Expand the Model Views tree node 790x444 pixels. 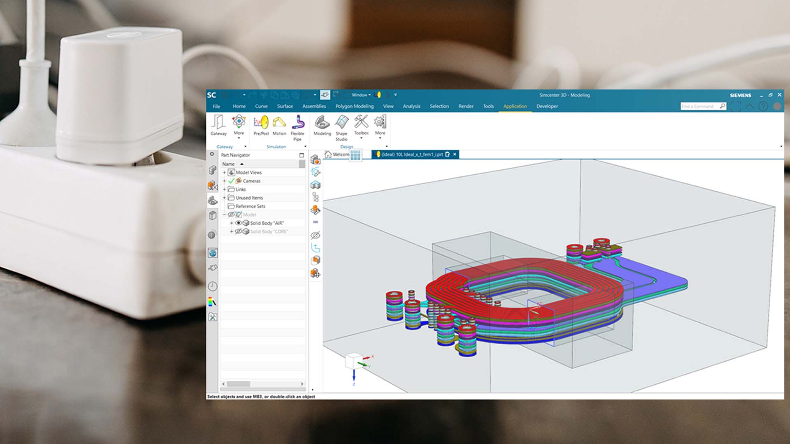[x=224, y=172]
